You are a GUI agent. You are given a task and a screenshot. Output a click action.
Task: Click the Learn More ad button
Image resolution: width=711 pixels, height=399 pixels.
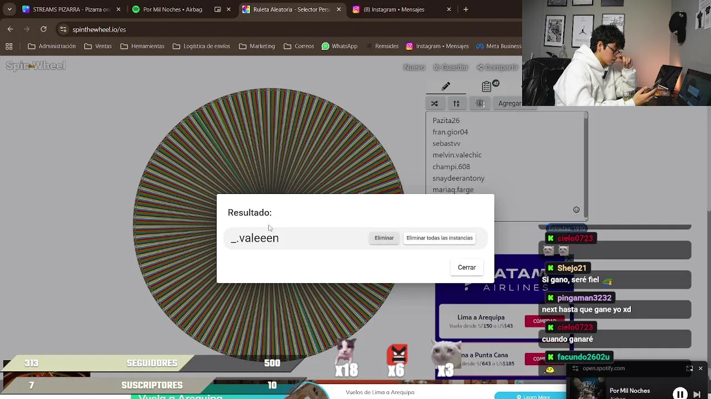tap(533, 396)
